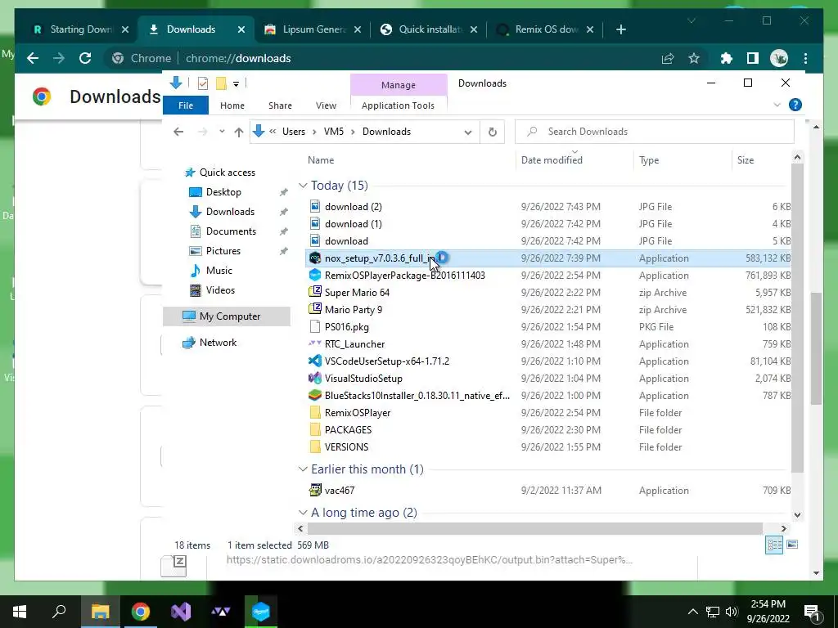Select the RemixOSPlayerPackage application icon
The width and height of the screenshot is (838, 628).
pyautogui.click(x=315, y=275)
